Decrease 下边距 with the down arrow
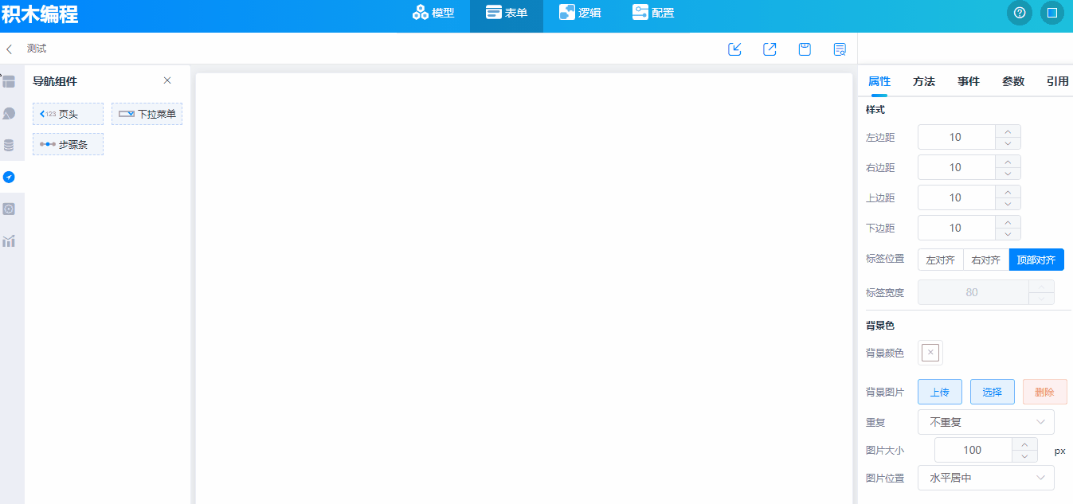The height and width of the screenshot is (504, 1073). 1008,234
